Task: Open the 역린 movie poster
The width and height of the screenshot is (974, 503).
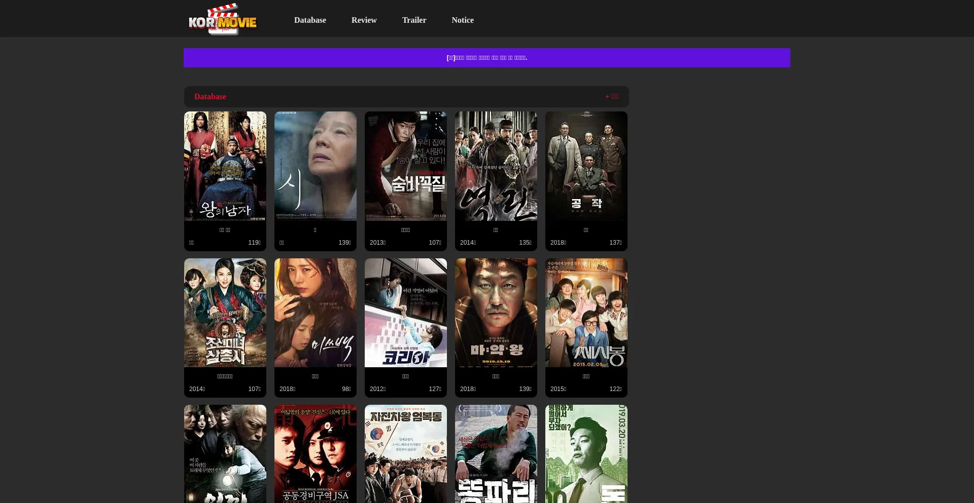Action: (496, 166)
